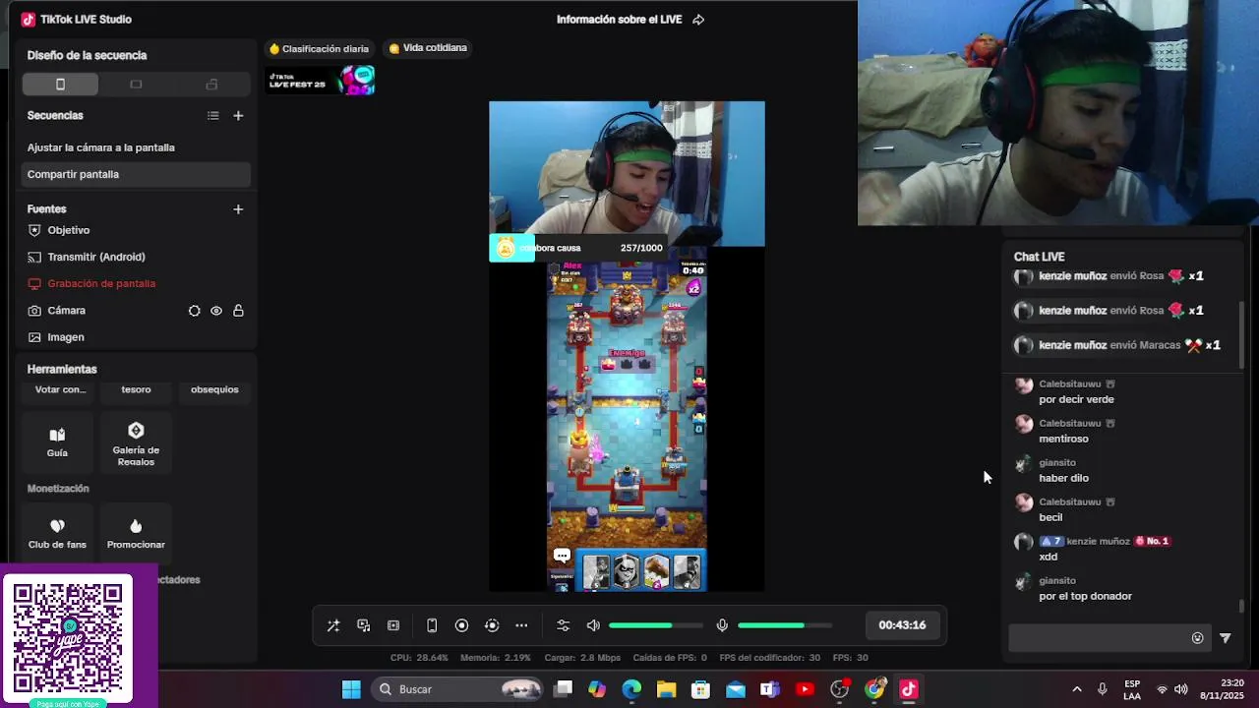Open the TikTok LIVE Fest 25 banner
The image size is (1259, 708).
(x=321, y=81)
